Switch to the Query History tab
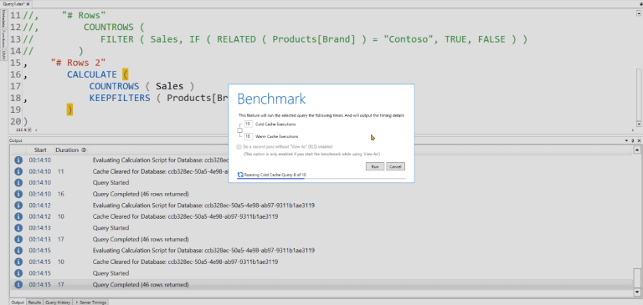 click(58, 302)
